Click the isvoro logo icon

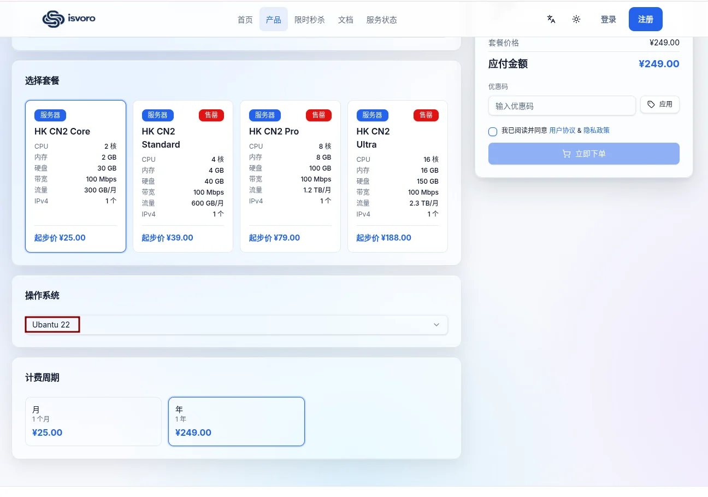(x=54, y=19)
